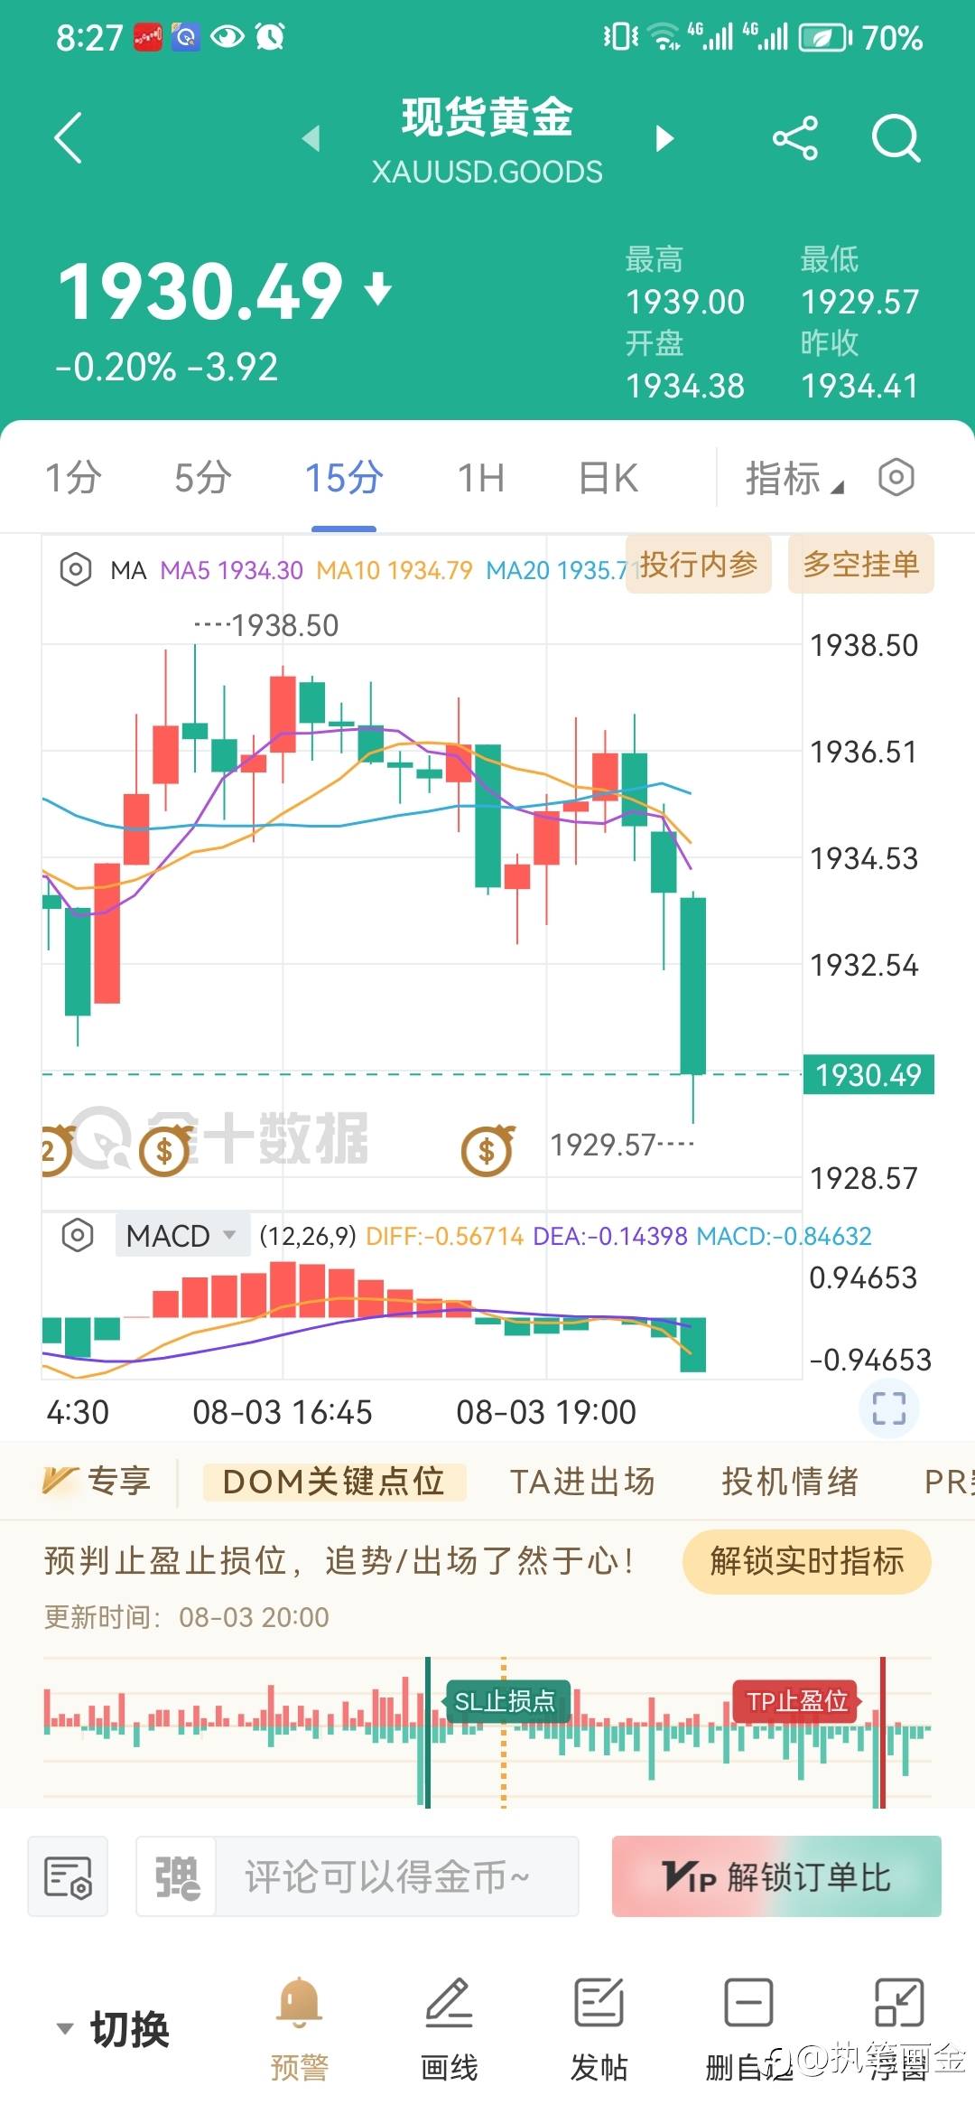The width and height of the screenshot is (975, 2114).
Task: Open the 预警 alert bell
Action: (300, 2028)
